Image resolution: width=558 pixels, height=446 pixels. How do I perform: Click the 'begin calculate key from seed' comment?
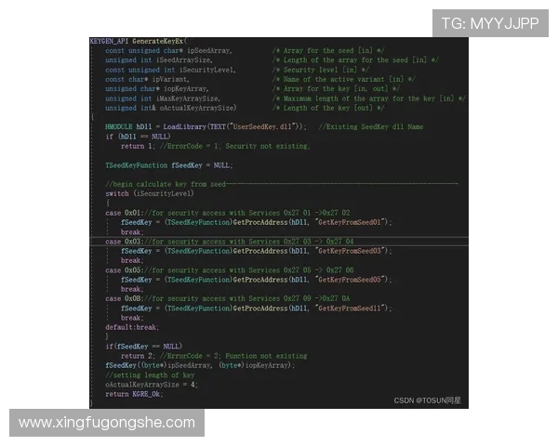(x=167, y=184)
